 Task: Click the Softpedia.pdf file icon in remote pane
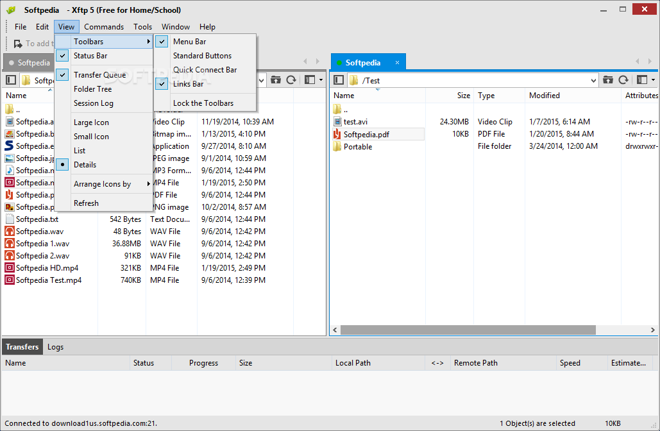pyautogui.click(x=337, y=134)
